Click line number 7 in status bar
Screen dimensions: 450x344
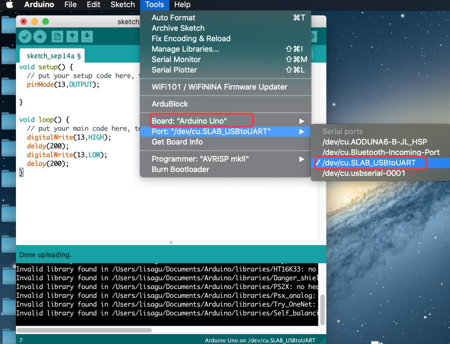click(x=21, y=340)
